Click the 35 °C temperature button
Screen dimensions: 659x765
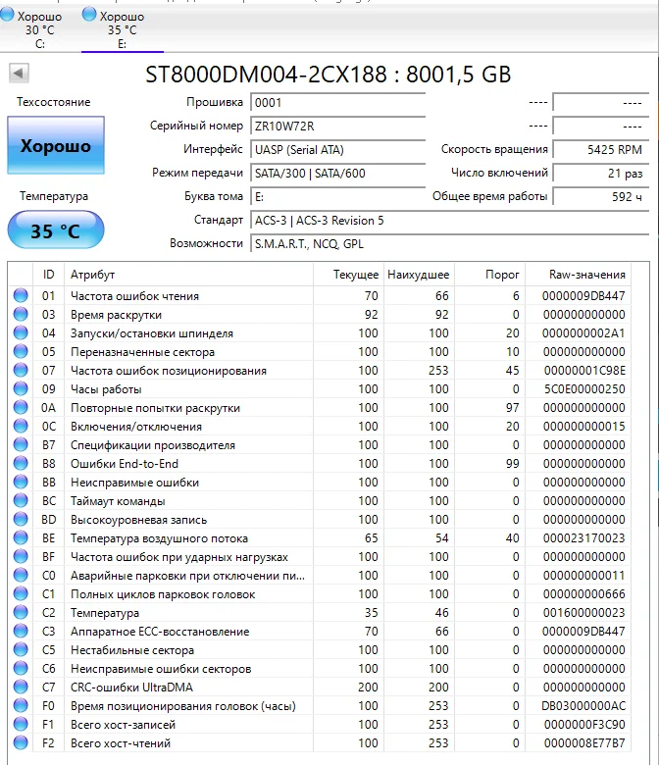click(56, 229)
